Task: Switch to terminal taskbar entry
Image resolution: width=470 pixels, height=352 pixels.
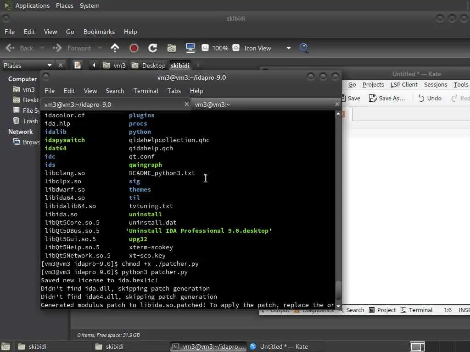Action: (208, 346)
